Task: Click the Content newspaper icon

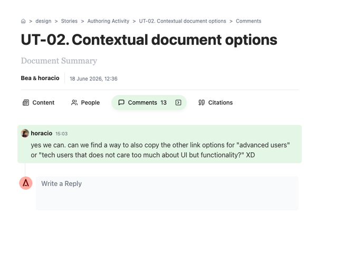Action: click(x=26, y=102)
